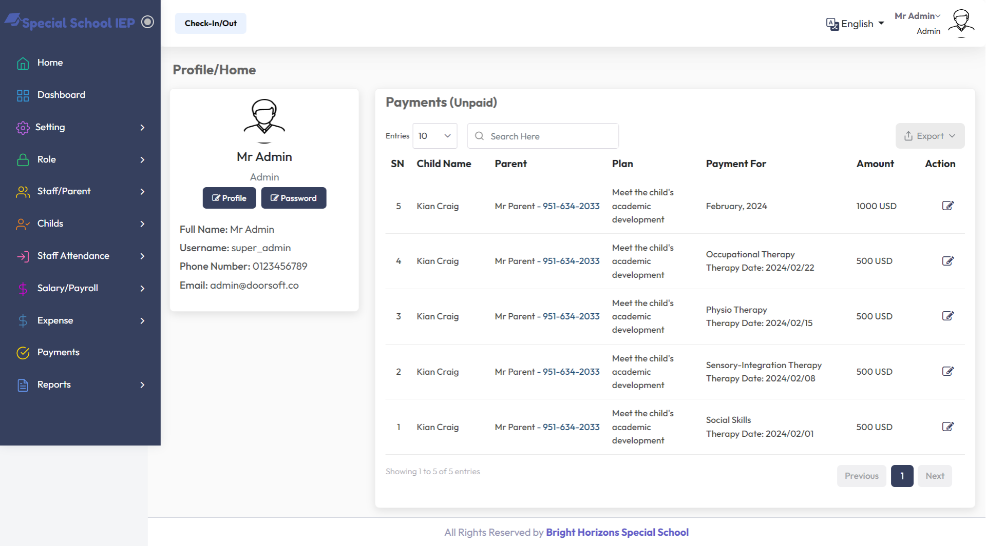986x546 pixels.
Task: Expand the Setting menu section
Action: click(x=51, y=127)
